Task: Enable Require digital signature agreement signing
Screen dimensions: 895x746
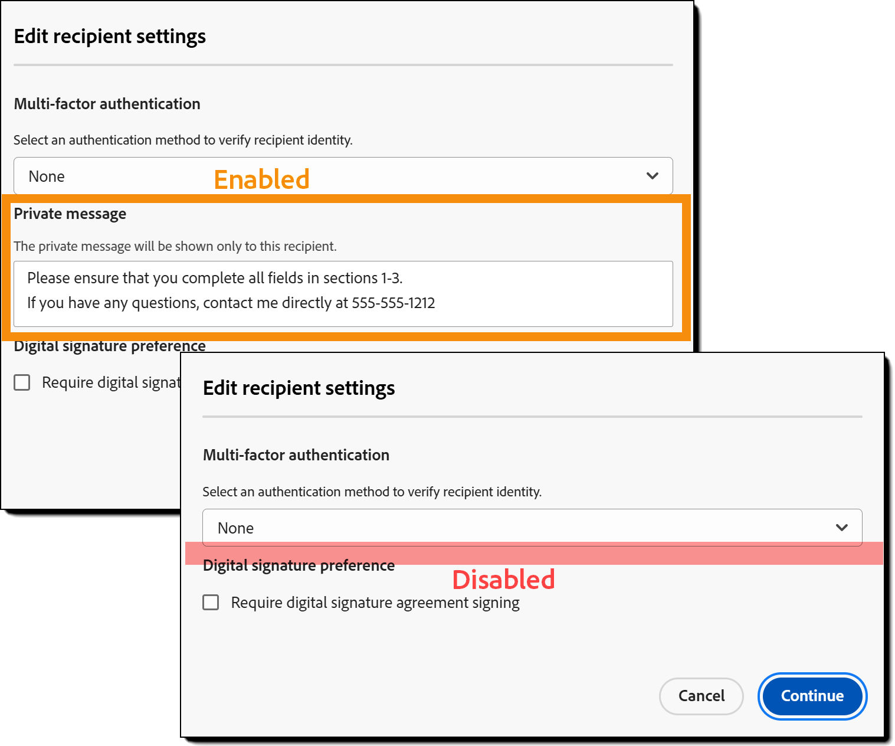Action: (x=211, y=602)
